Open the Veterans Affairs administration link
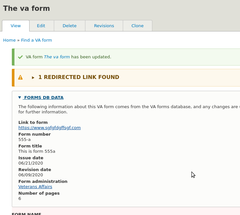 (x=35, y=186)
